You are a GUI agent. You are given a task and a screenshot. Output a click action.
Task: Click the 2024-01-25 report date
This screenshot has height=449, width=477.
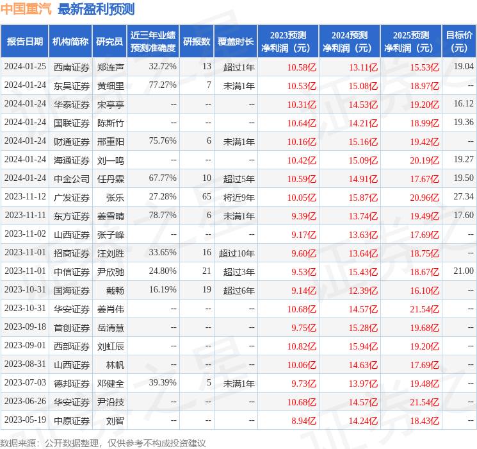pyautogui.click(x=25, y=66)
